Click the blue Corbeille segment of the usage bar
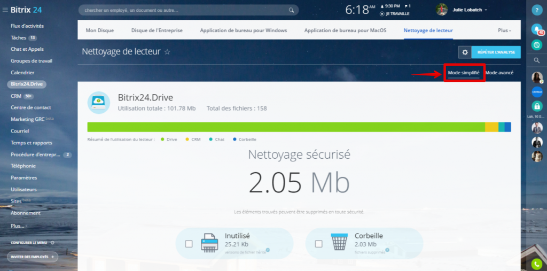 tap(508, 127)
